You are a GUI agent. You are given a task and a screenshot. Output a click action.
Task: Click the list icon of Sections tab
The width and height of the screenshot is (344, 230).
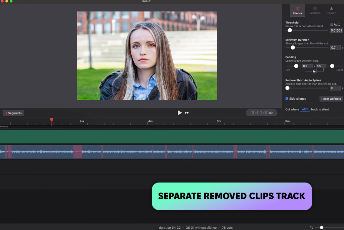point(315,9)
